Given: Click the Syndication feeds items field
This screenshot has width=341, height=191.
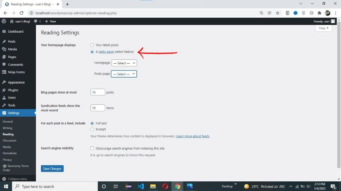Looking at the screenshot, I should [98, 108].
